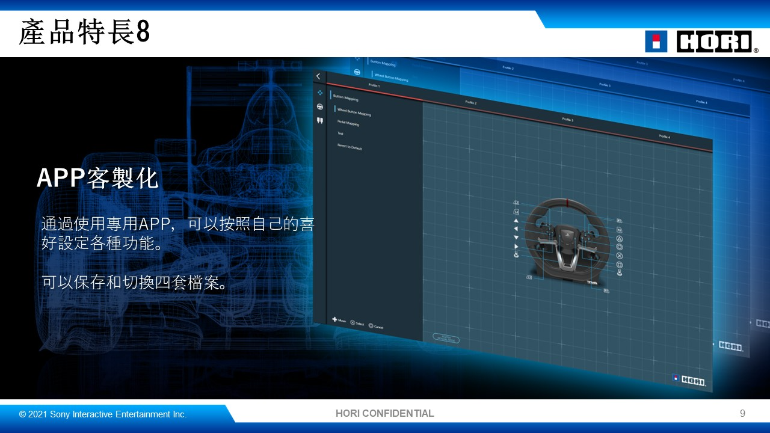
Task: Click the Cancel hint at bottom
Action: pos(376,327)
